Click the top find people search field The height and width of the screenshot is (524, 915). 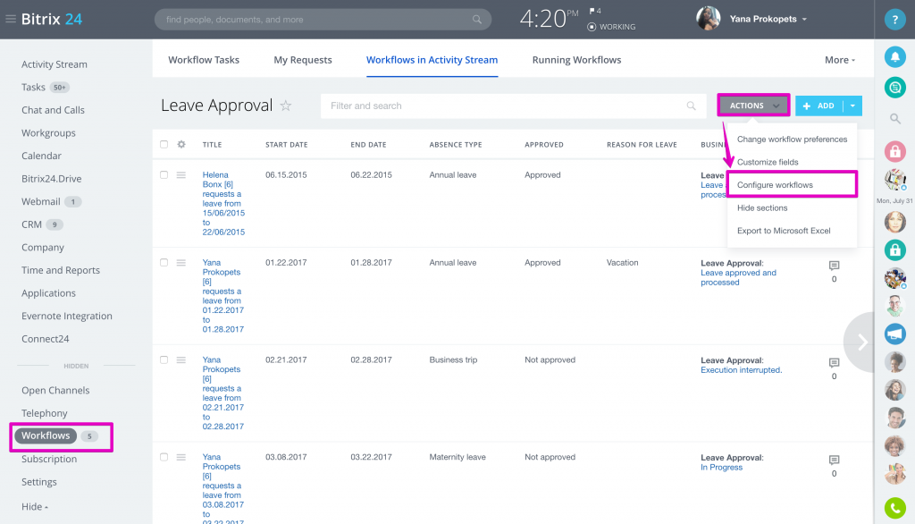tap(323, 20)
